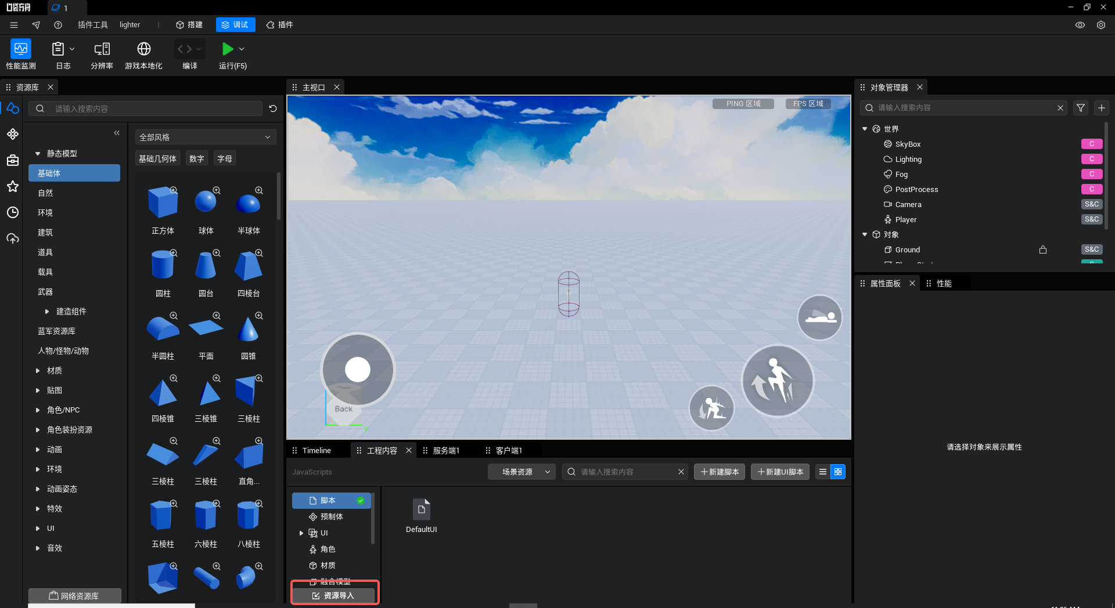This screenshot has width=1115, height=608.
Task: Select the component blocks sidebar icon
Action: (x=13, y=134)
